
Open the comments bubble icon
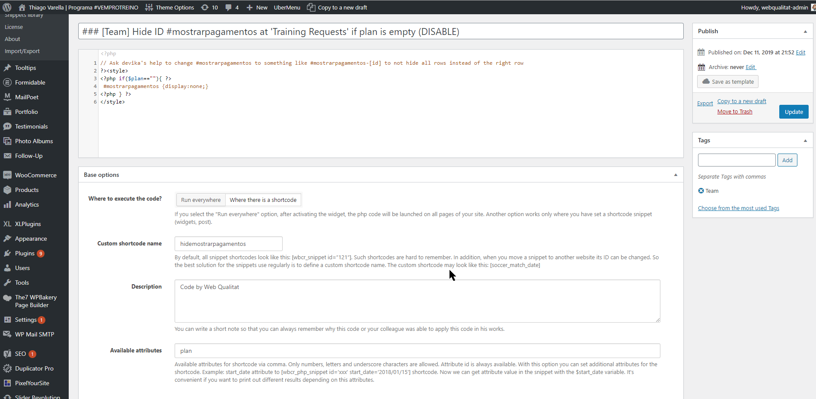(229, 7)
